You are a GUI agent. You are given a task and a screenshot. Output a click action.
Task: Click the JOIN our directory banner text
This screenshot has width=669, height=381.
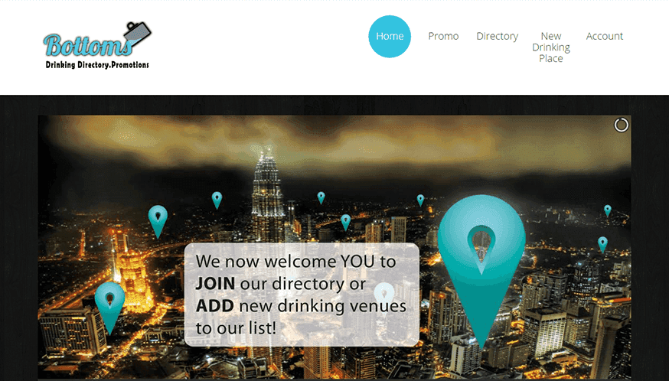[280, 284]
